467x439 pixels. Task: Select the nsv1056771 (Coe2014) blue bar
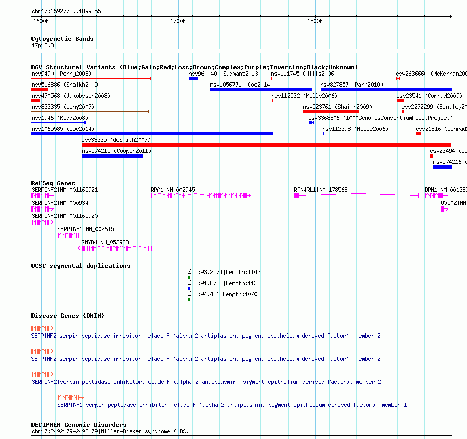[x=261, y=90]
